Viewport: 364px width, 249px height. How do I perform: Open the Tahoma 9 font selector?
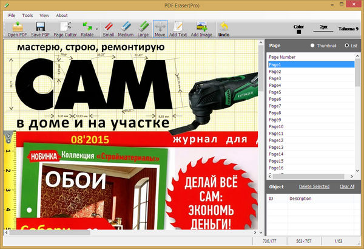click(348, 28)
